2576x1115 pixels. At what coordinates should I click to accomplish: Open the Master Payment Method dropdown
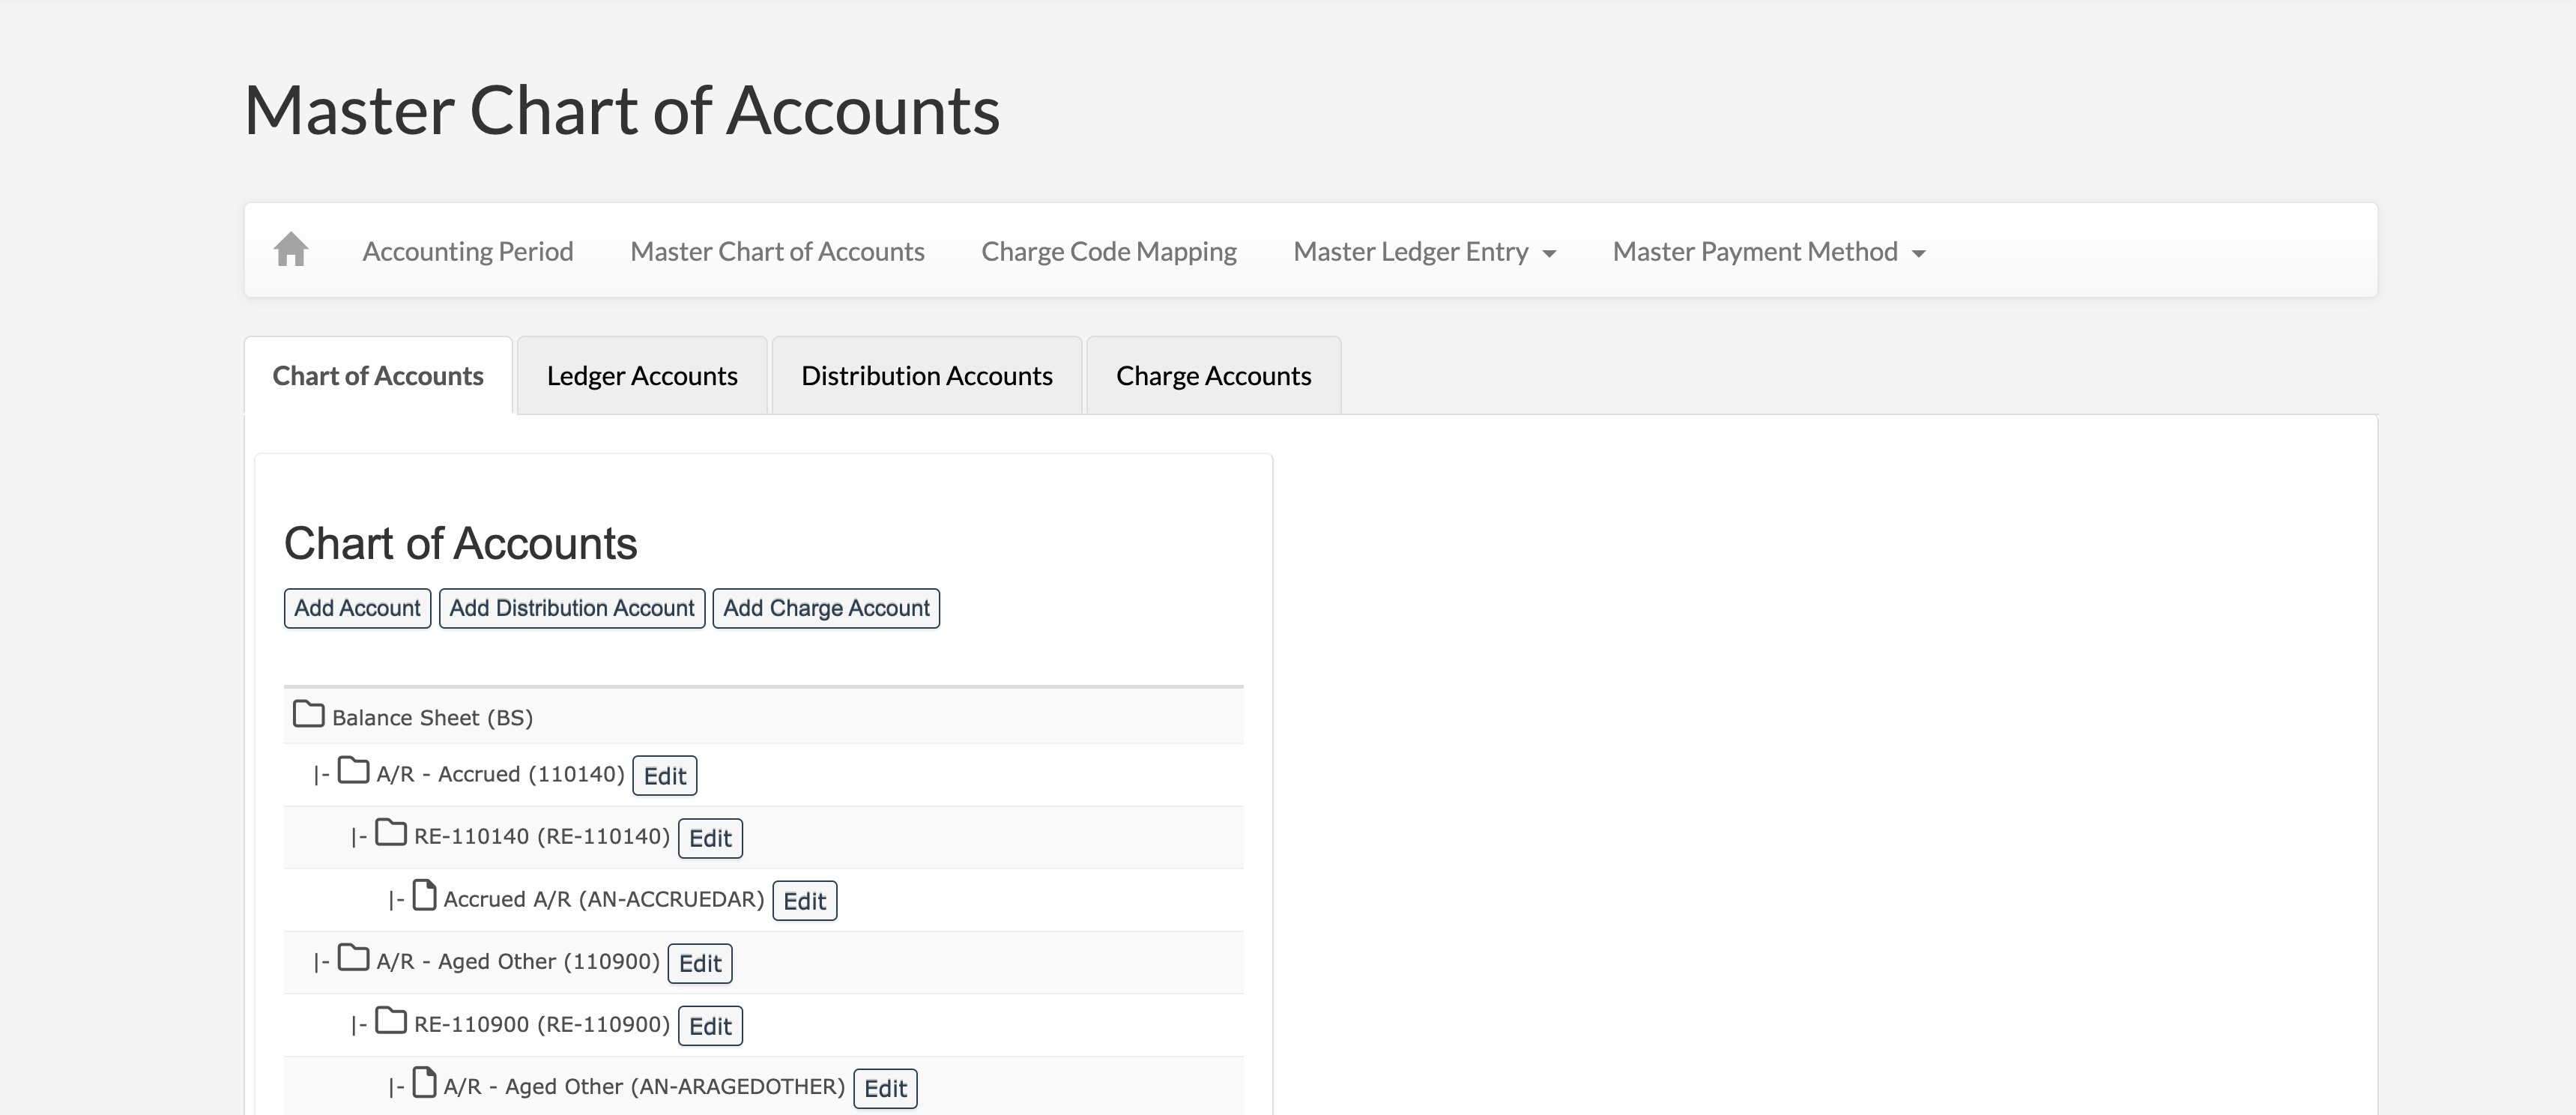[x=1768, y=252]
